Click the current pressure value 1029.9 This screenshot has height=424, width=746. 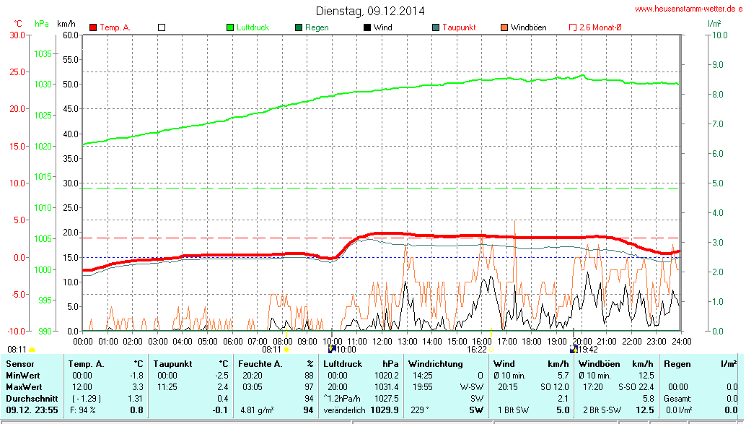[385, 410]
